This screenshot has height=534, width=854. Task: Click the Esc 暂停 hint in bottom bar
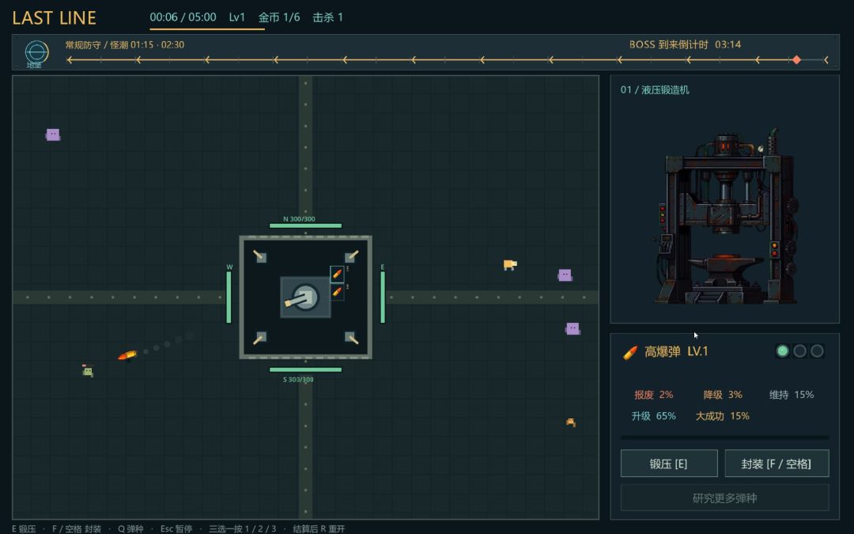tap(176, 528)
